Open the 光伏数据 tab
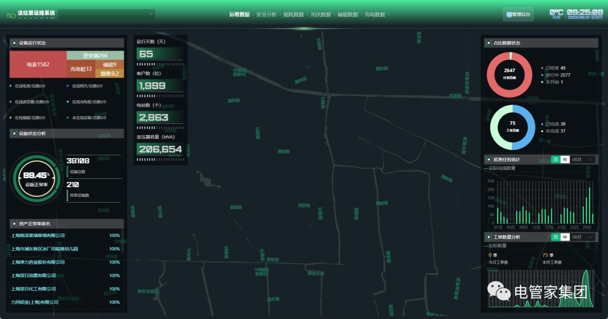 point(320,15)
